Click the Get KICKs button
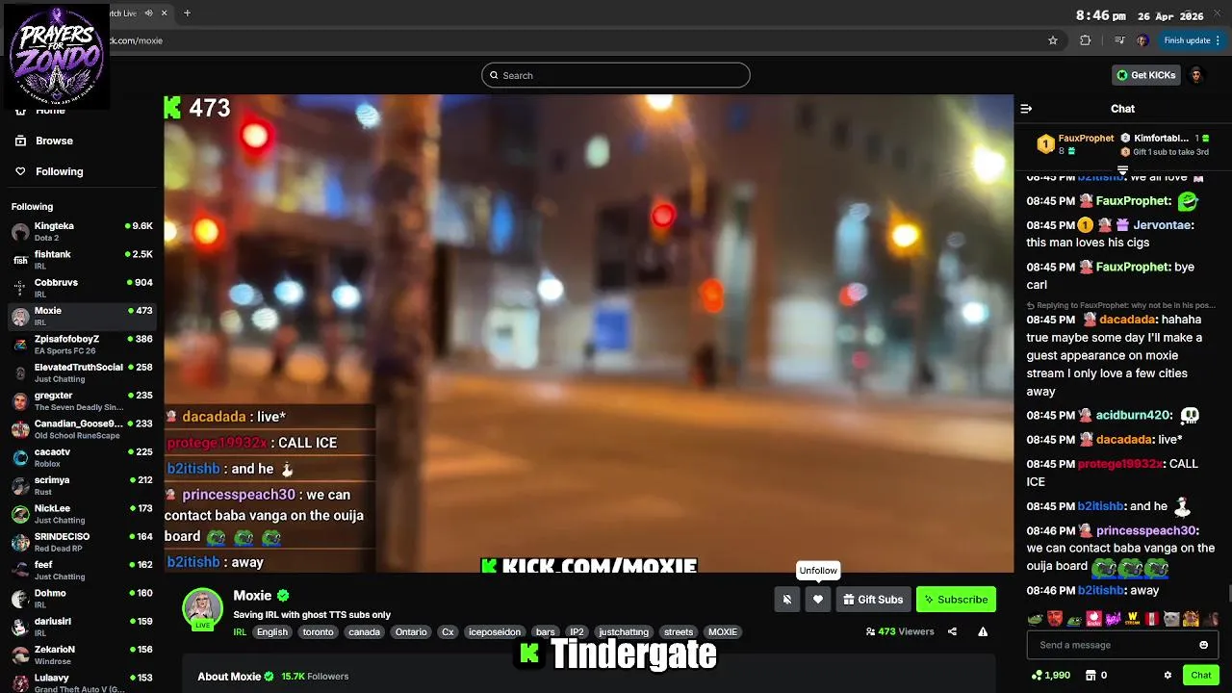Image resolution: width=1232 pixels, height=693 pixels. [x=1145, y=75]
